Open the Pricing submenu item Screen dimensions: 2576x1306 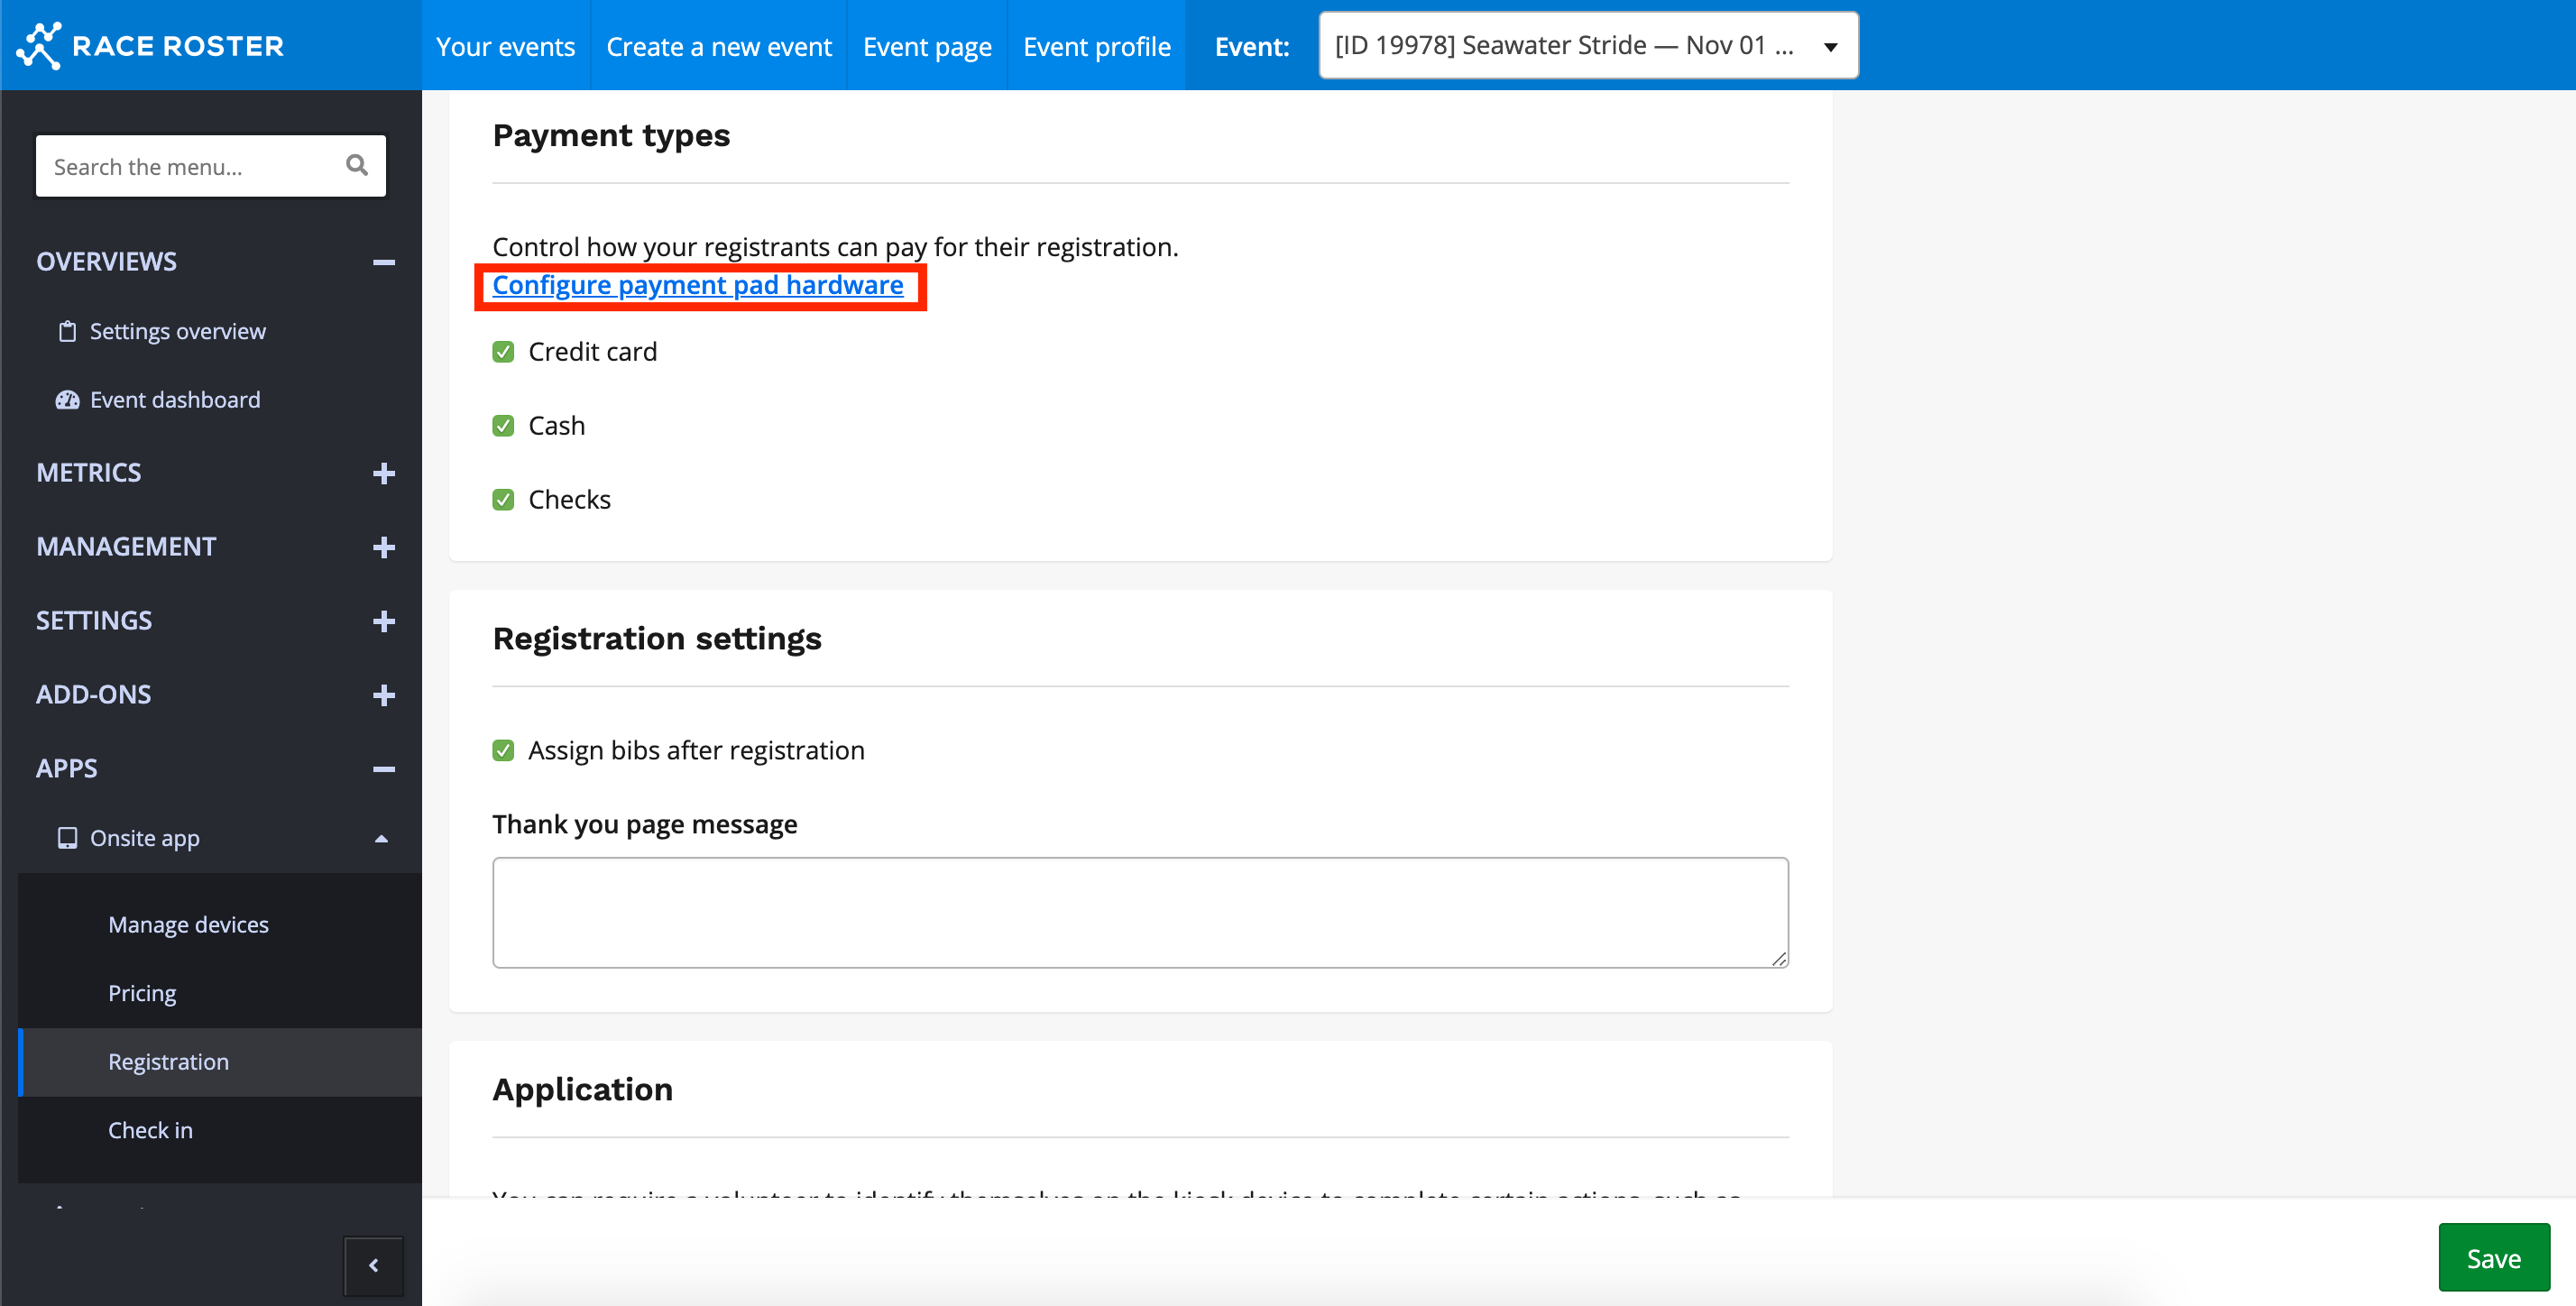pyautogui.click(x=142, y=993)
